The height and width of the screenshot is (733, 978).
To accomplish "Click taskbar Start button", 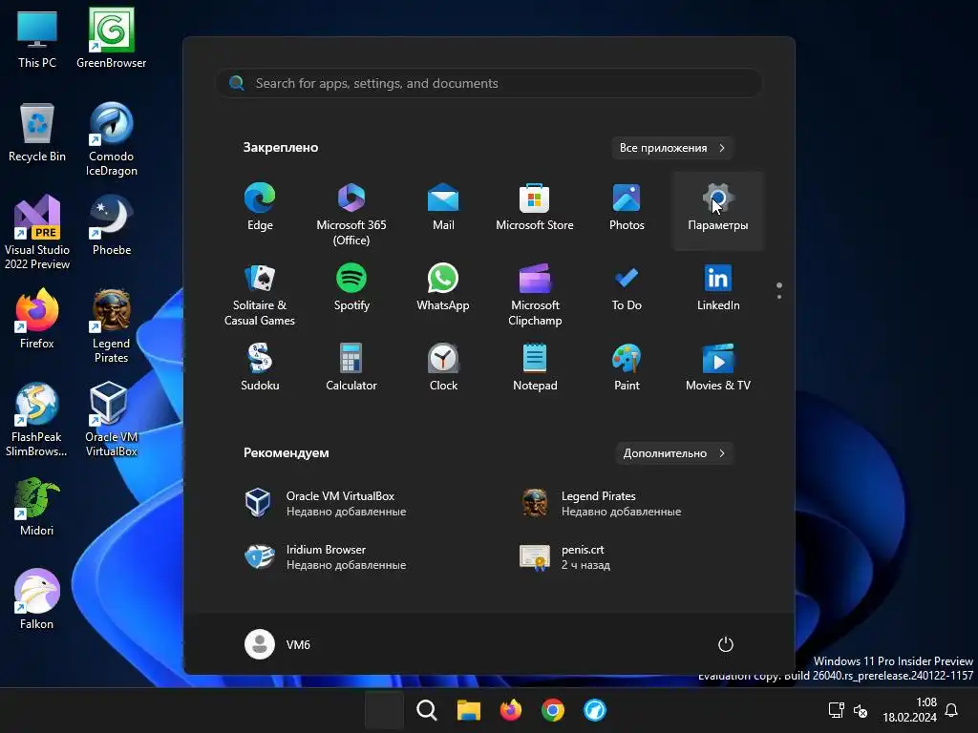I will coord(384,710).
